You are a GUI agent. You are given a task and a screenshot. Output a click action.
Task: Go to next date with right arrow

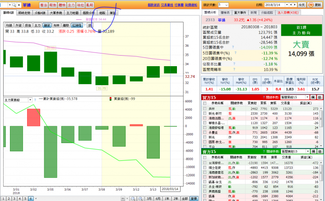pos(295,5)
